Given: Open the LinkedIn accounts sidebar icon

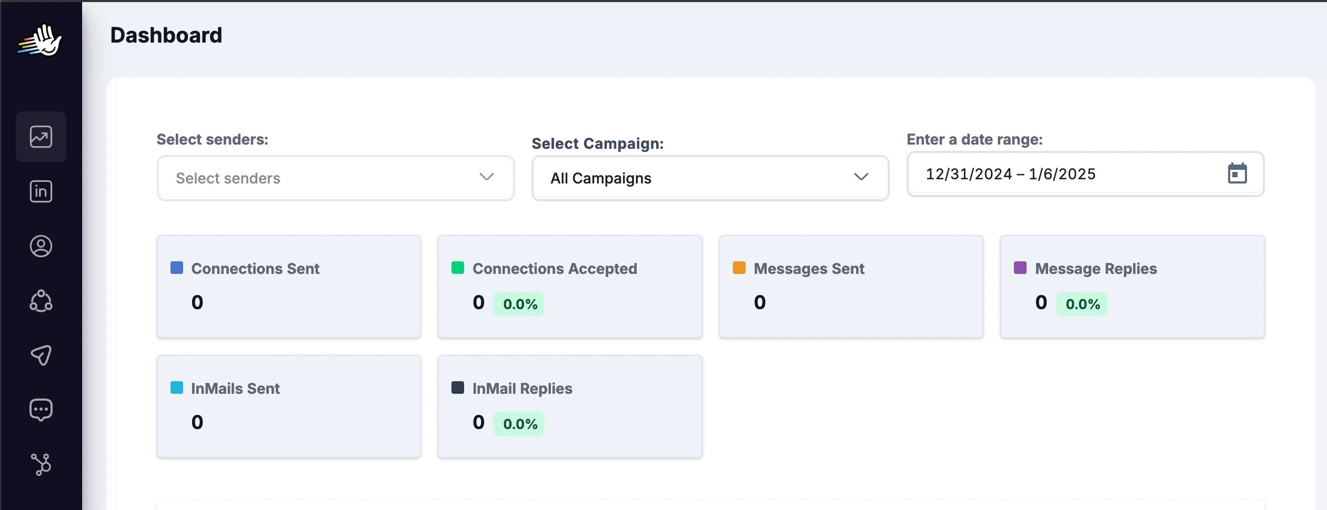Looking at the screenshot, I should (41, 191).
